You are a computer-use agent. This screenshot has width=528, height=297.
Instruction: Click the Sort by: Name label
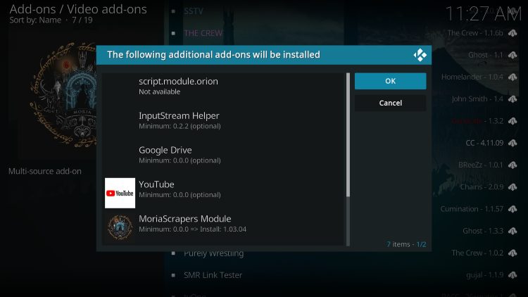point(35,20)
